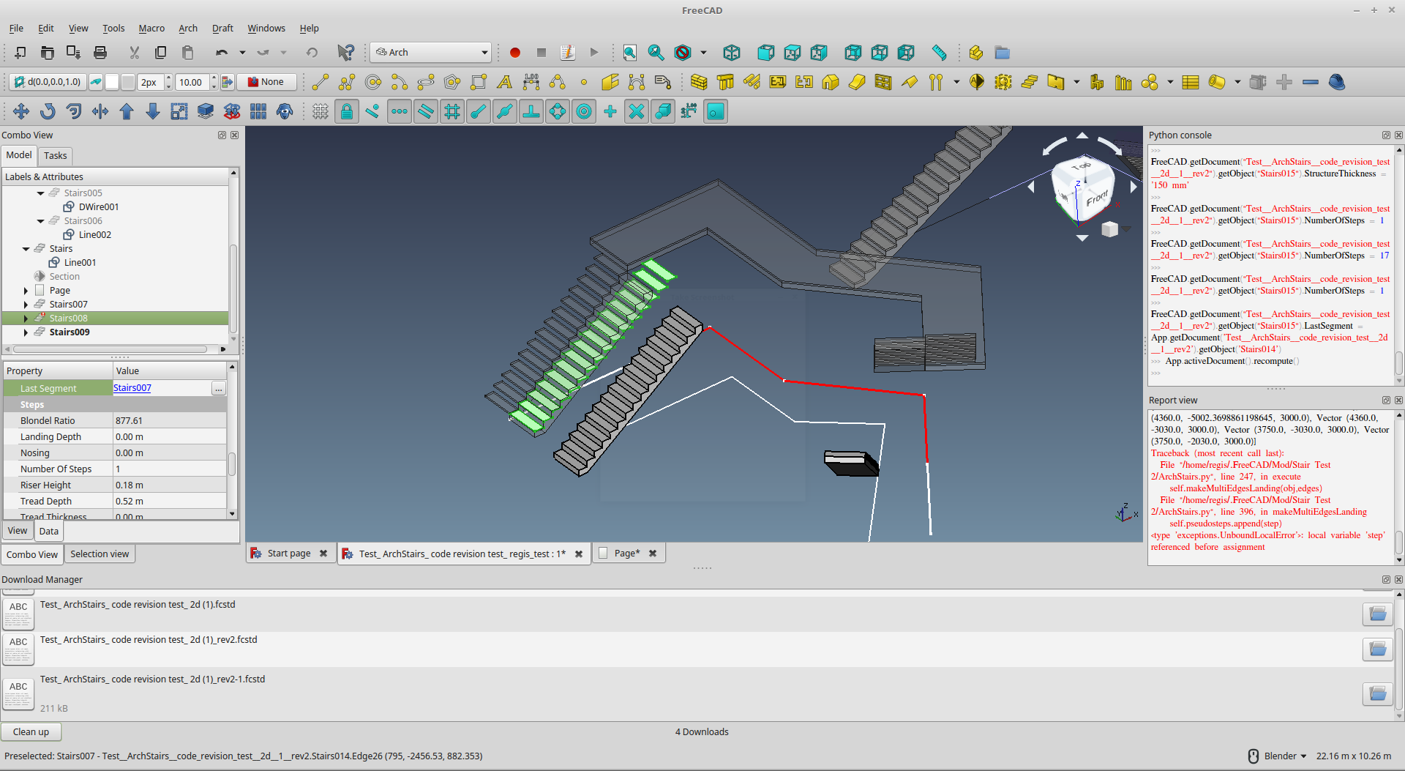
Task: Toggle Draft construction mode
Action: pos(96,82)
